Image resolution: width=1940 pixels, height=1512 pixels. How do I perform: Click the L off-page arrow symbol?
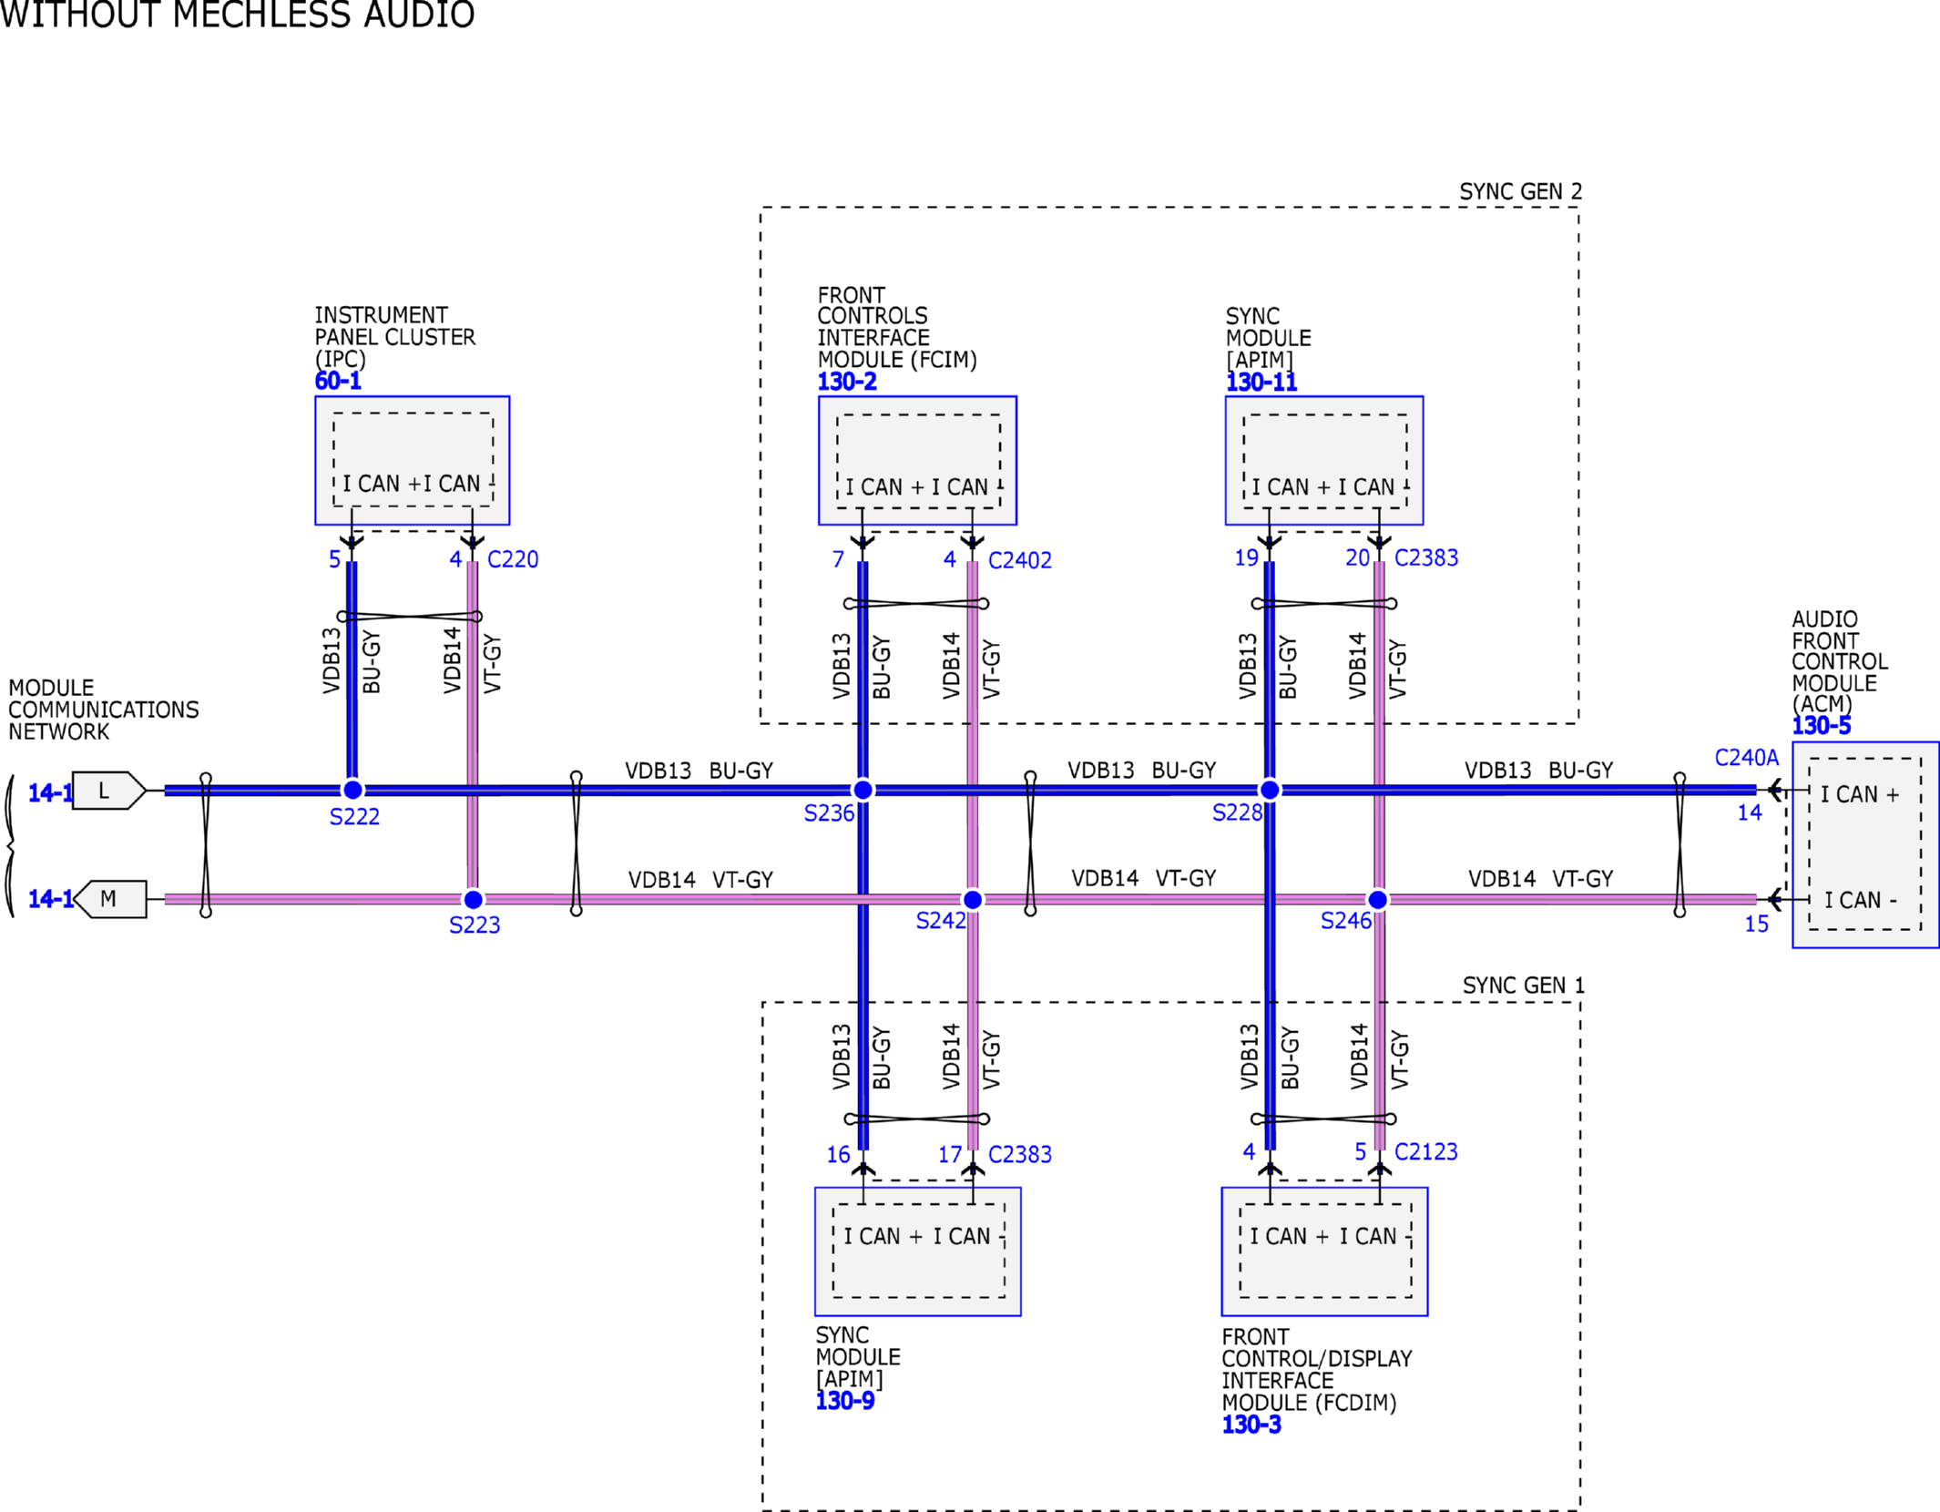click(x=107, y=791)
